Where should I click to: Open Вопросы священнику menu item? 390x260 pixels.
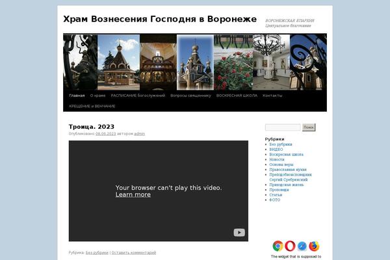point(190,96)
